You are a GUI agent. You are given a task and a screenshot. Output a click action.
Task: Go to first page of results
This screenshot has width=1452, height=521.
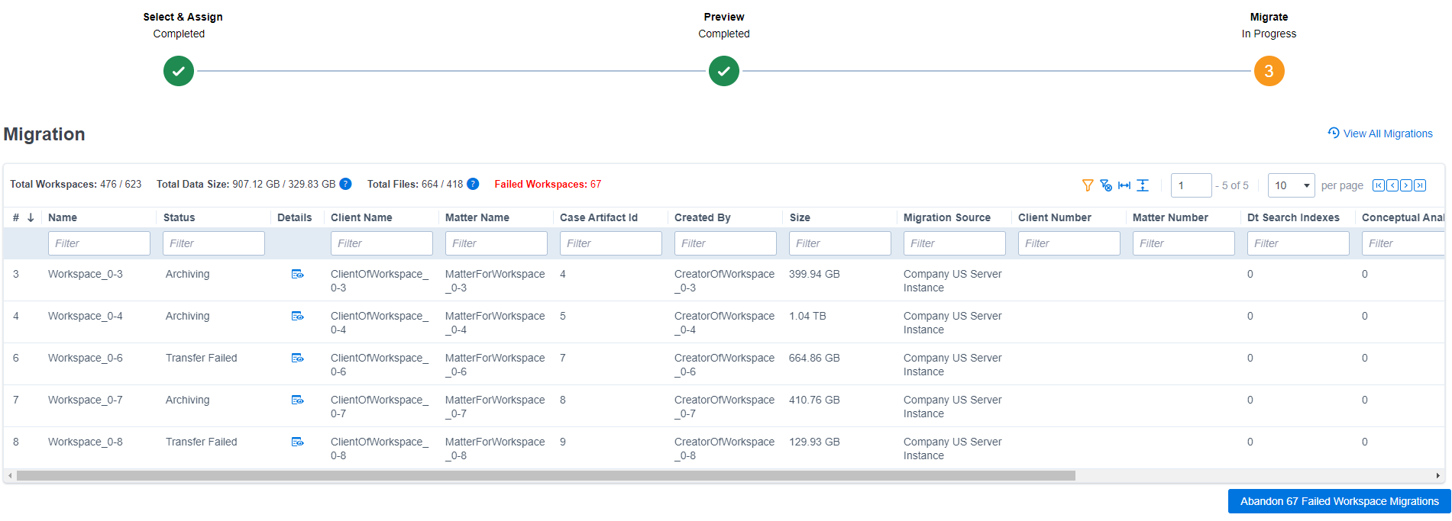(1379, 185)
